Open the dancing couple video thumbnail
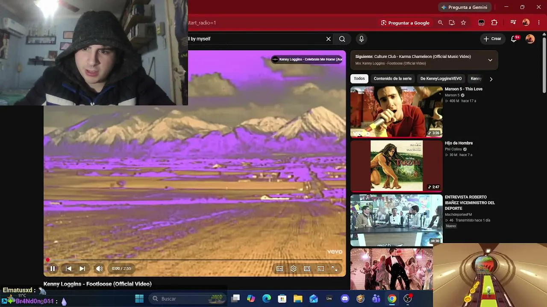 (391, 269)
